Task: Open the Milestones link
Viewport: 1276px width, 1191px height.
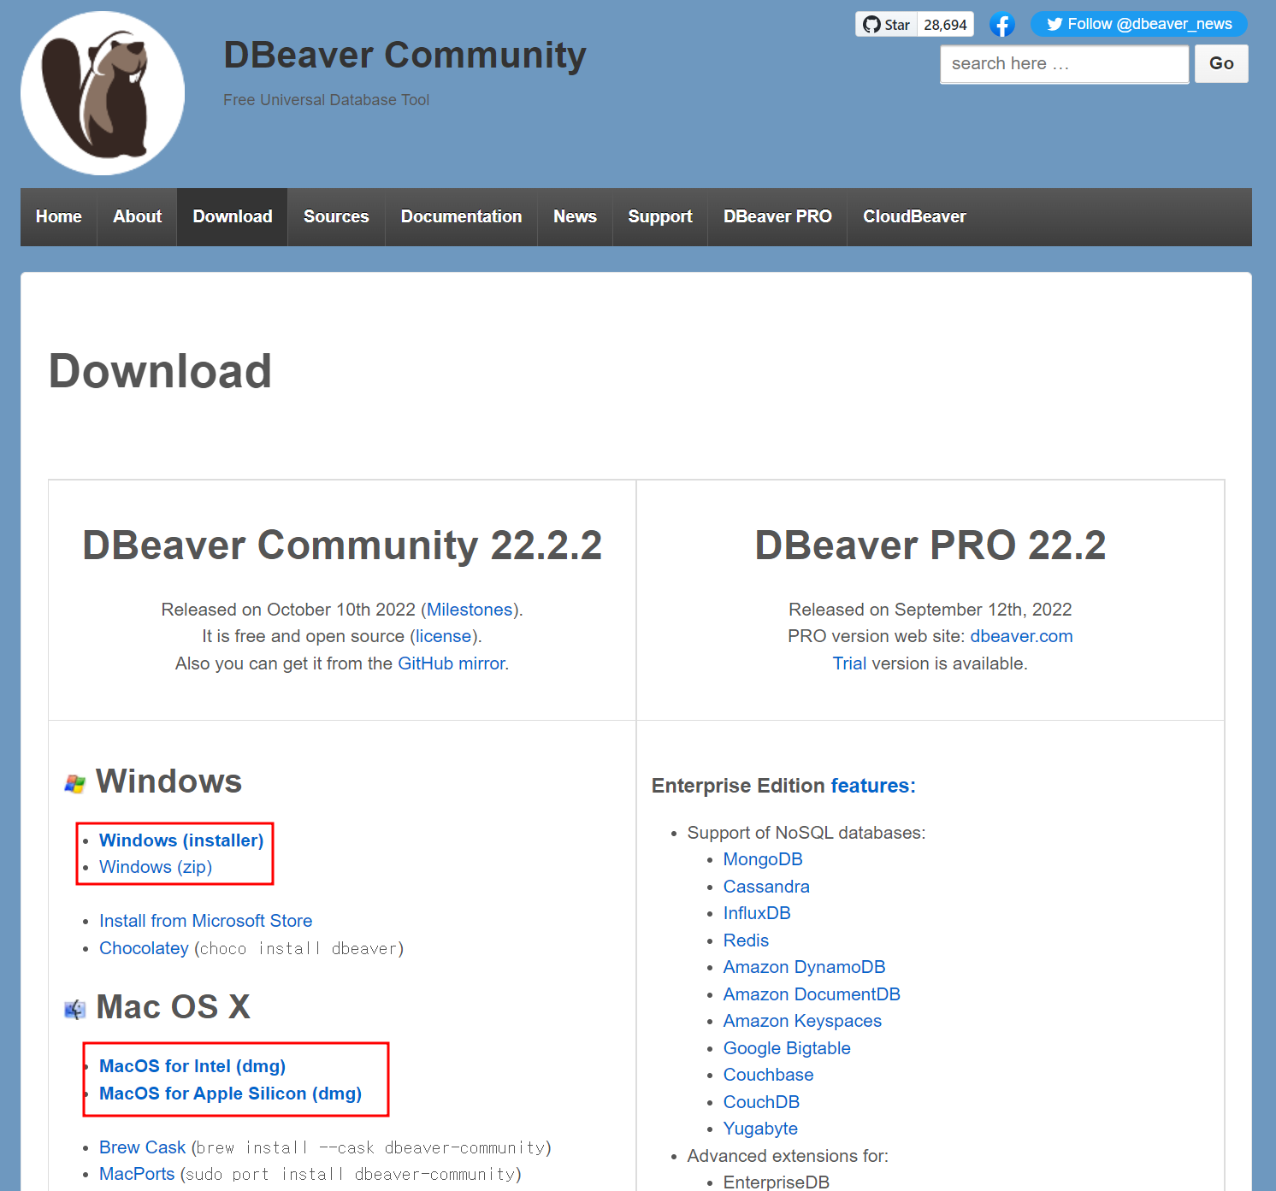Action: 470,610
